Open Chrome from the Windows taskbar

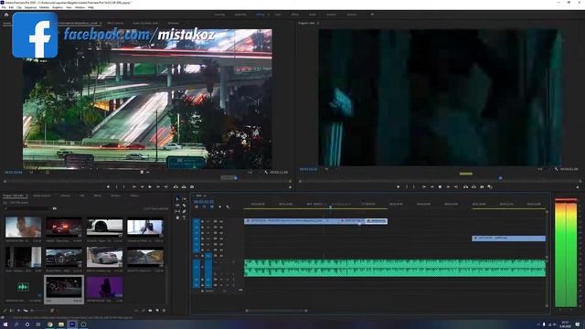(49, 324)
